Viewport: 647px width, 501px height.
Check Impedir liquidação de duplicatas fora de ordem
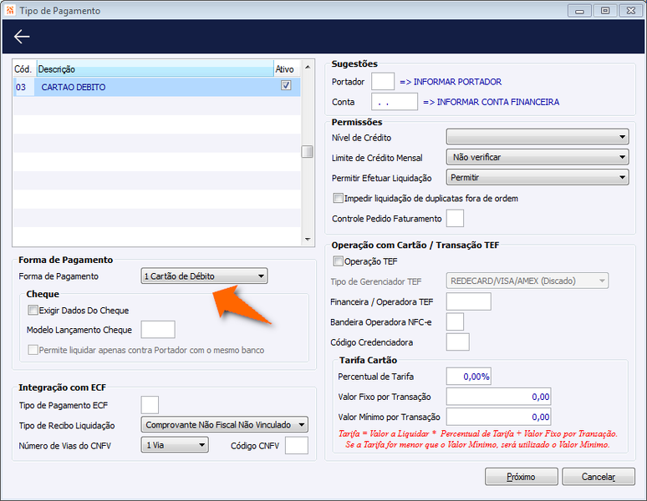click(338, 198)
